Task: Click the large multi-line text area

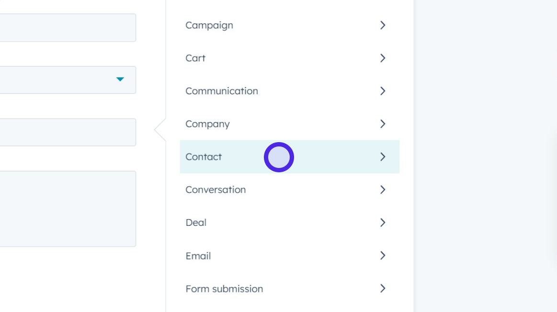Action: (67, 209)
